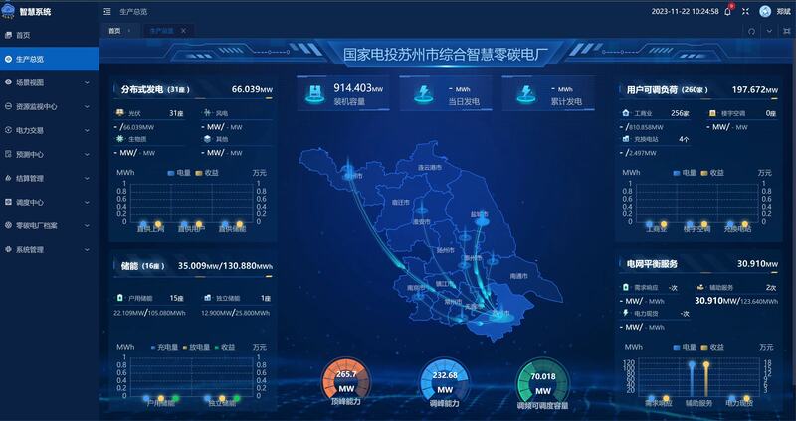The width and height of the screenshot is (796, 421).
Task: Close the 生产总览 tab
Action: click(x=183, y=31)
